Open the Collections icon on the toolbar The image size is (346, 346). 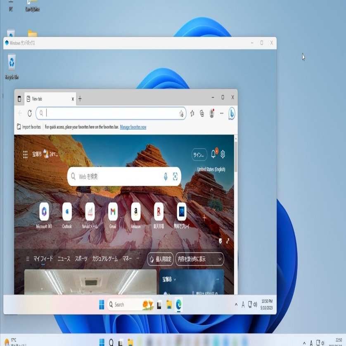(x=201, y=113)
